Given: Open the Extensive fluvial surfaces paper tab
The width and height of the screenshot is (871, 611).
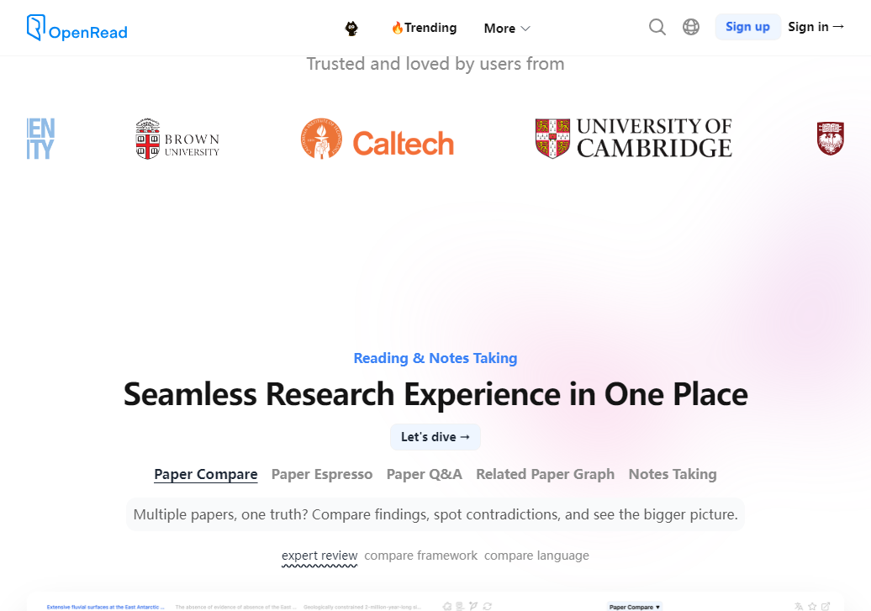Looking at the screenshot, I should point(106,607).
